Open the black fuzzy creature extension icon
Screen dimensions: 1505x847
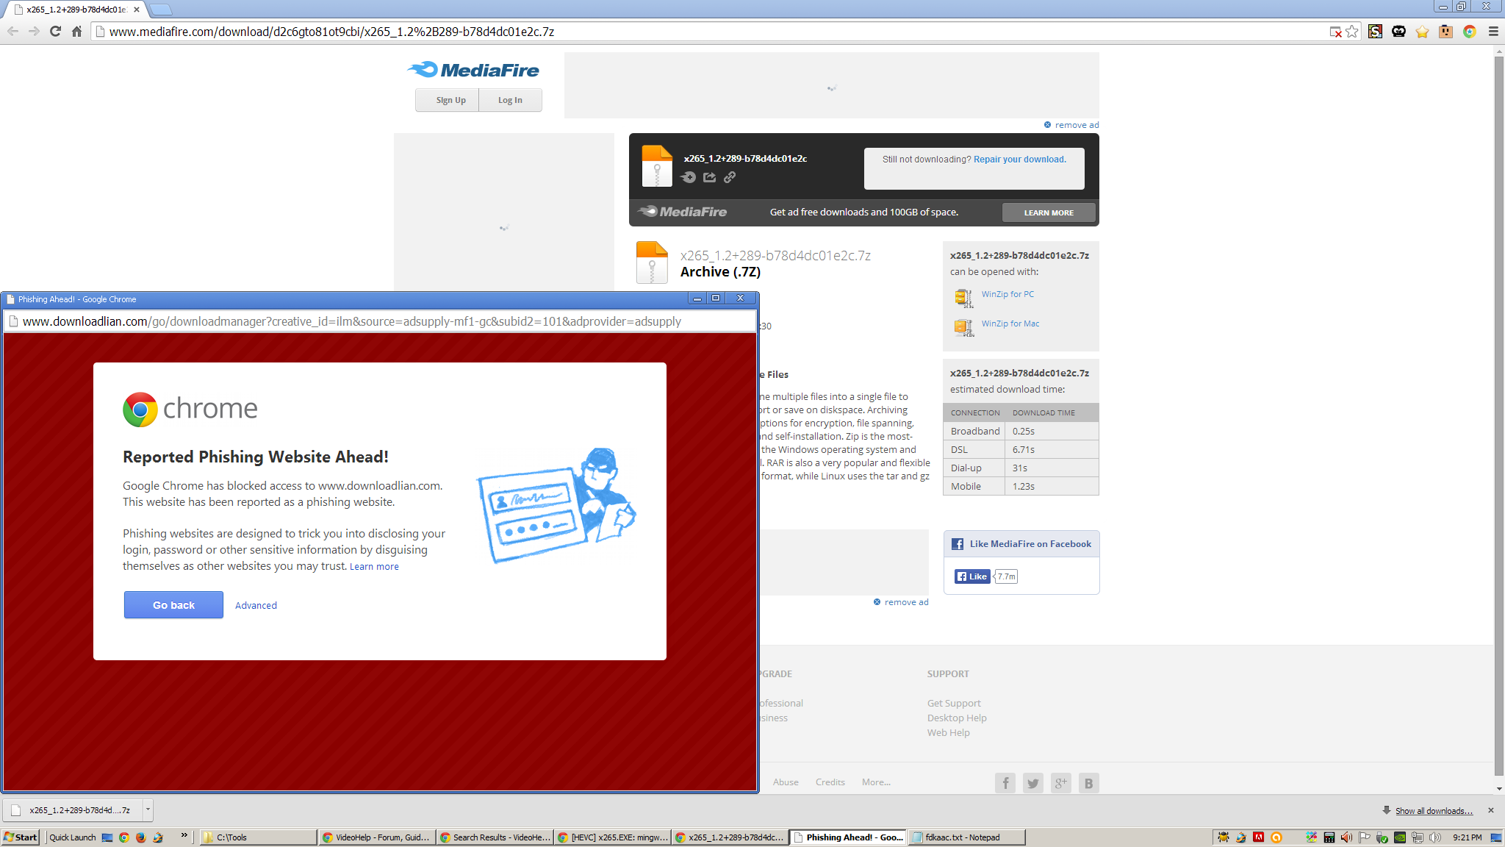point(1398,32)
